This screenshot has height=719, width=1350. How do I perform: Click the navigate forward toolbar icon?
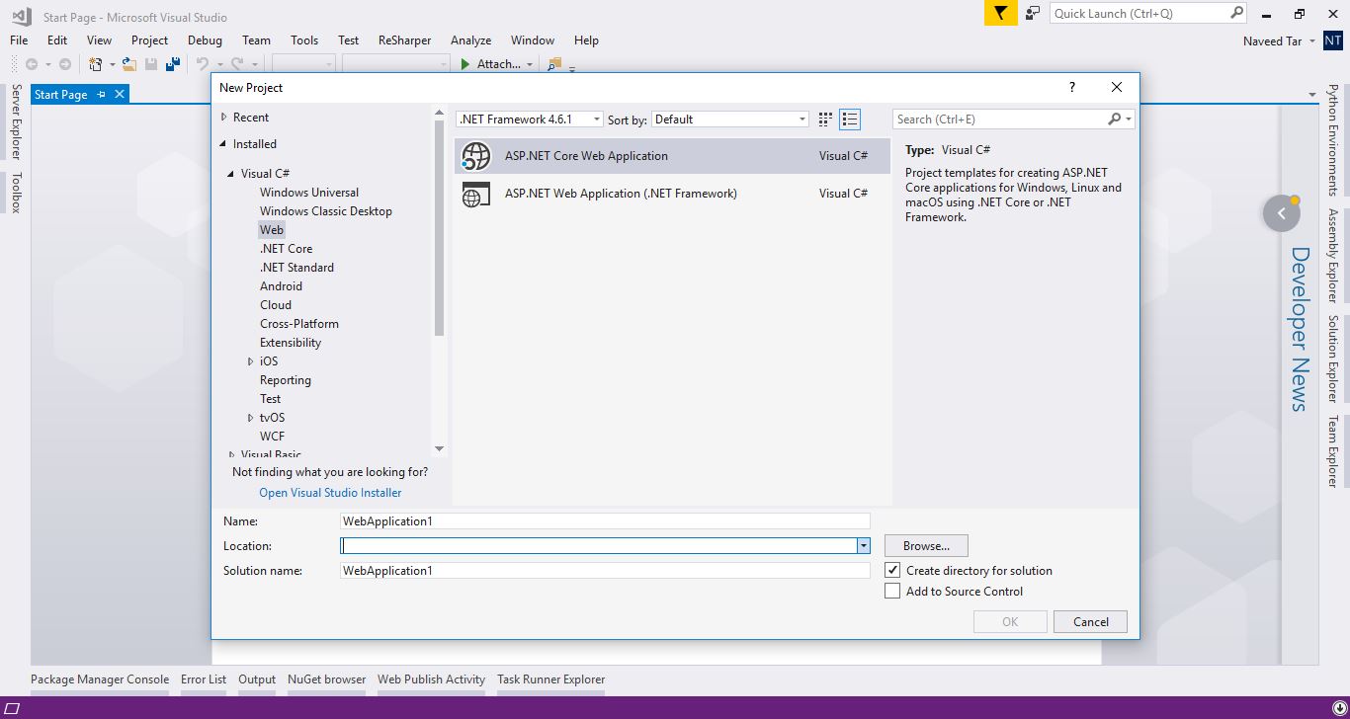click(x=65, y=64)
